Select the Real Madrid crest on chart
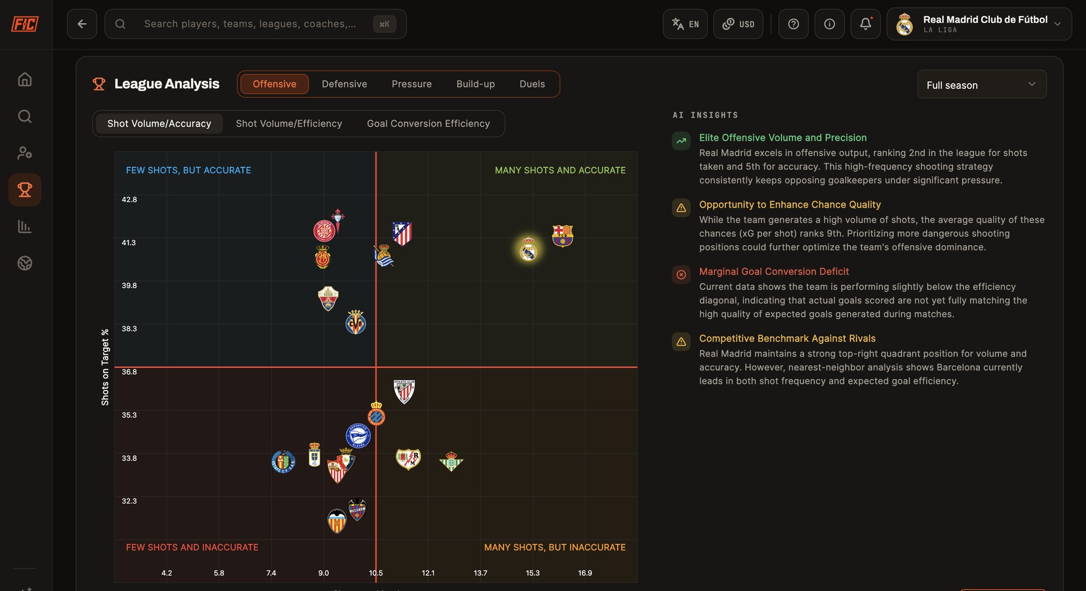1086x591 pixels. point(529,249)
